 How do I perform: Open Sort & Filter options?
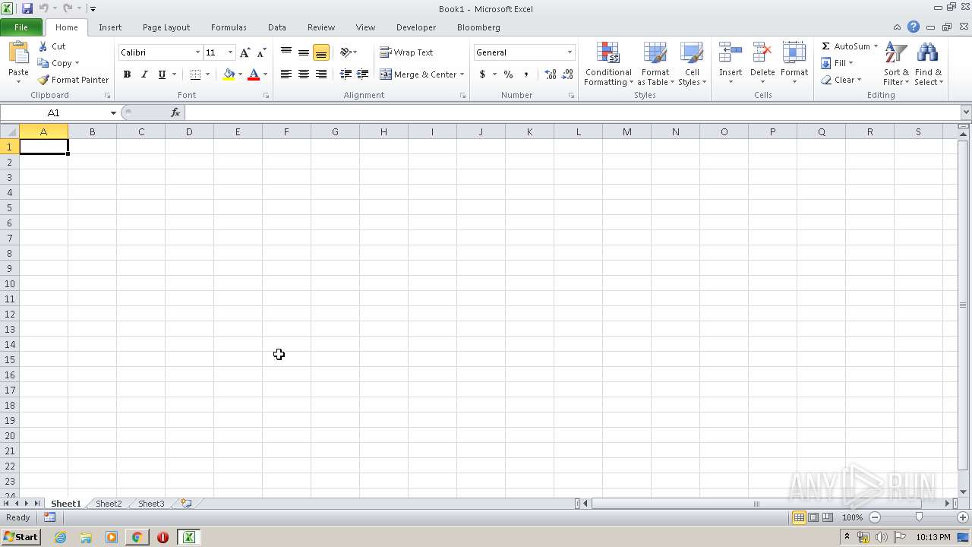tap(896, 65)
